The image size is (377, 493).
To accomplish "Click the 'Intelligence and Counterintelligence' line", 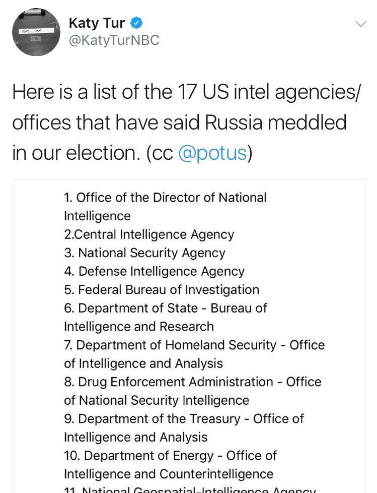I will tap(169, 474).
